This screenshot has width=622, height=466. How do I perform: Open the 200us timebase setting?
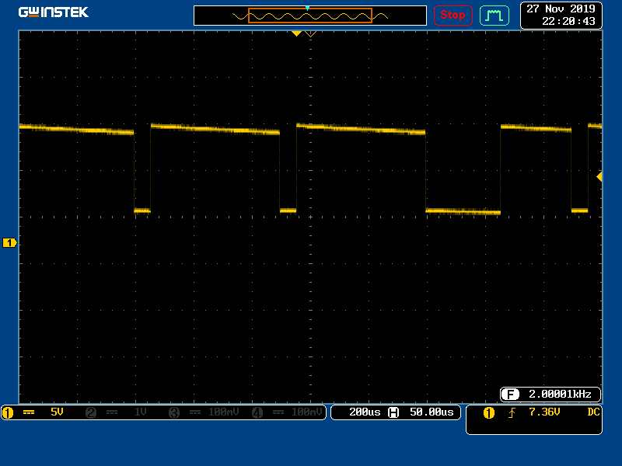364,412
